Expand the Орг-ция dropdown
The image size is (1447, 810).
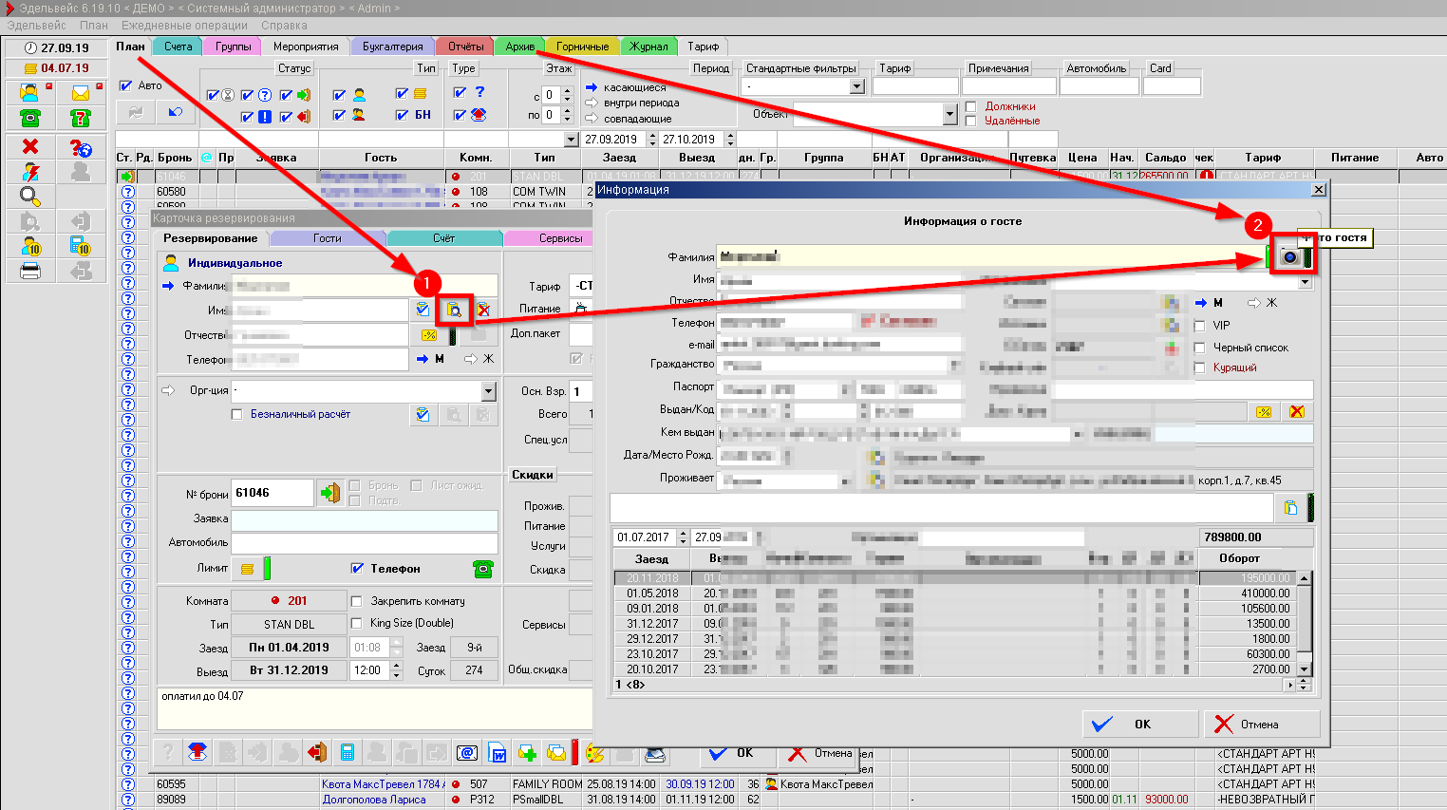pos(488,391)
